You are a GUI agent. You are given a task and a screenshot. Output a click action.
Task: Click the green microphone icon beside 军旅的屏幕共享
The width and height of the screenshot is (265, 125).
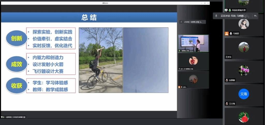click(230, 10)
